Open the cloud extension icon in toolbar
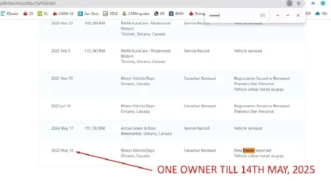This screenshot has width=331, height=181. (313, 3)
